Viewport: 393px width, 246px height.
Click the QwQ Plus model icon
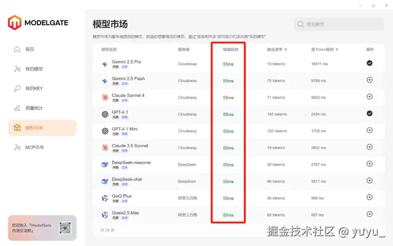105,198
